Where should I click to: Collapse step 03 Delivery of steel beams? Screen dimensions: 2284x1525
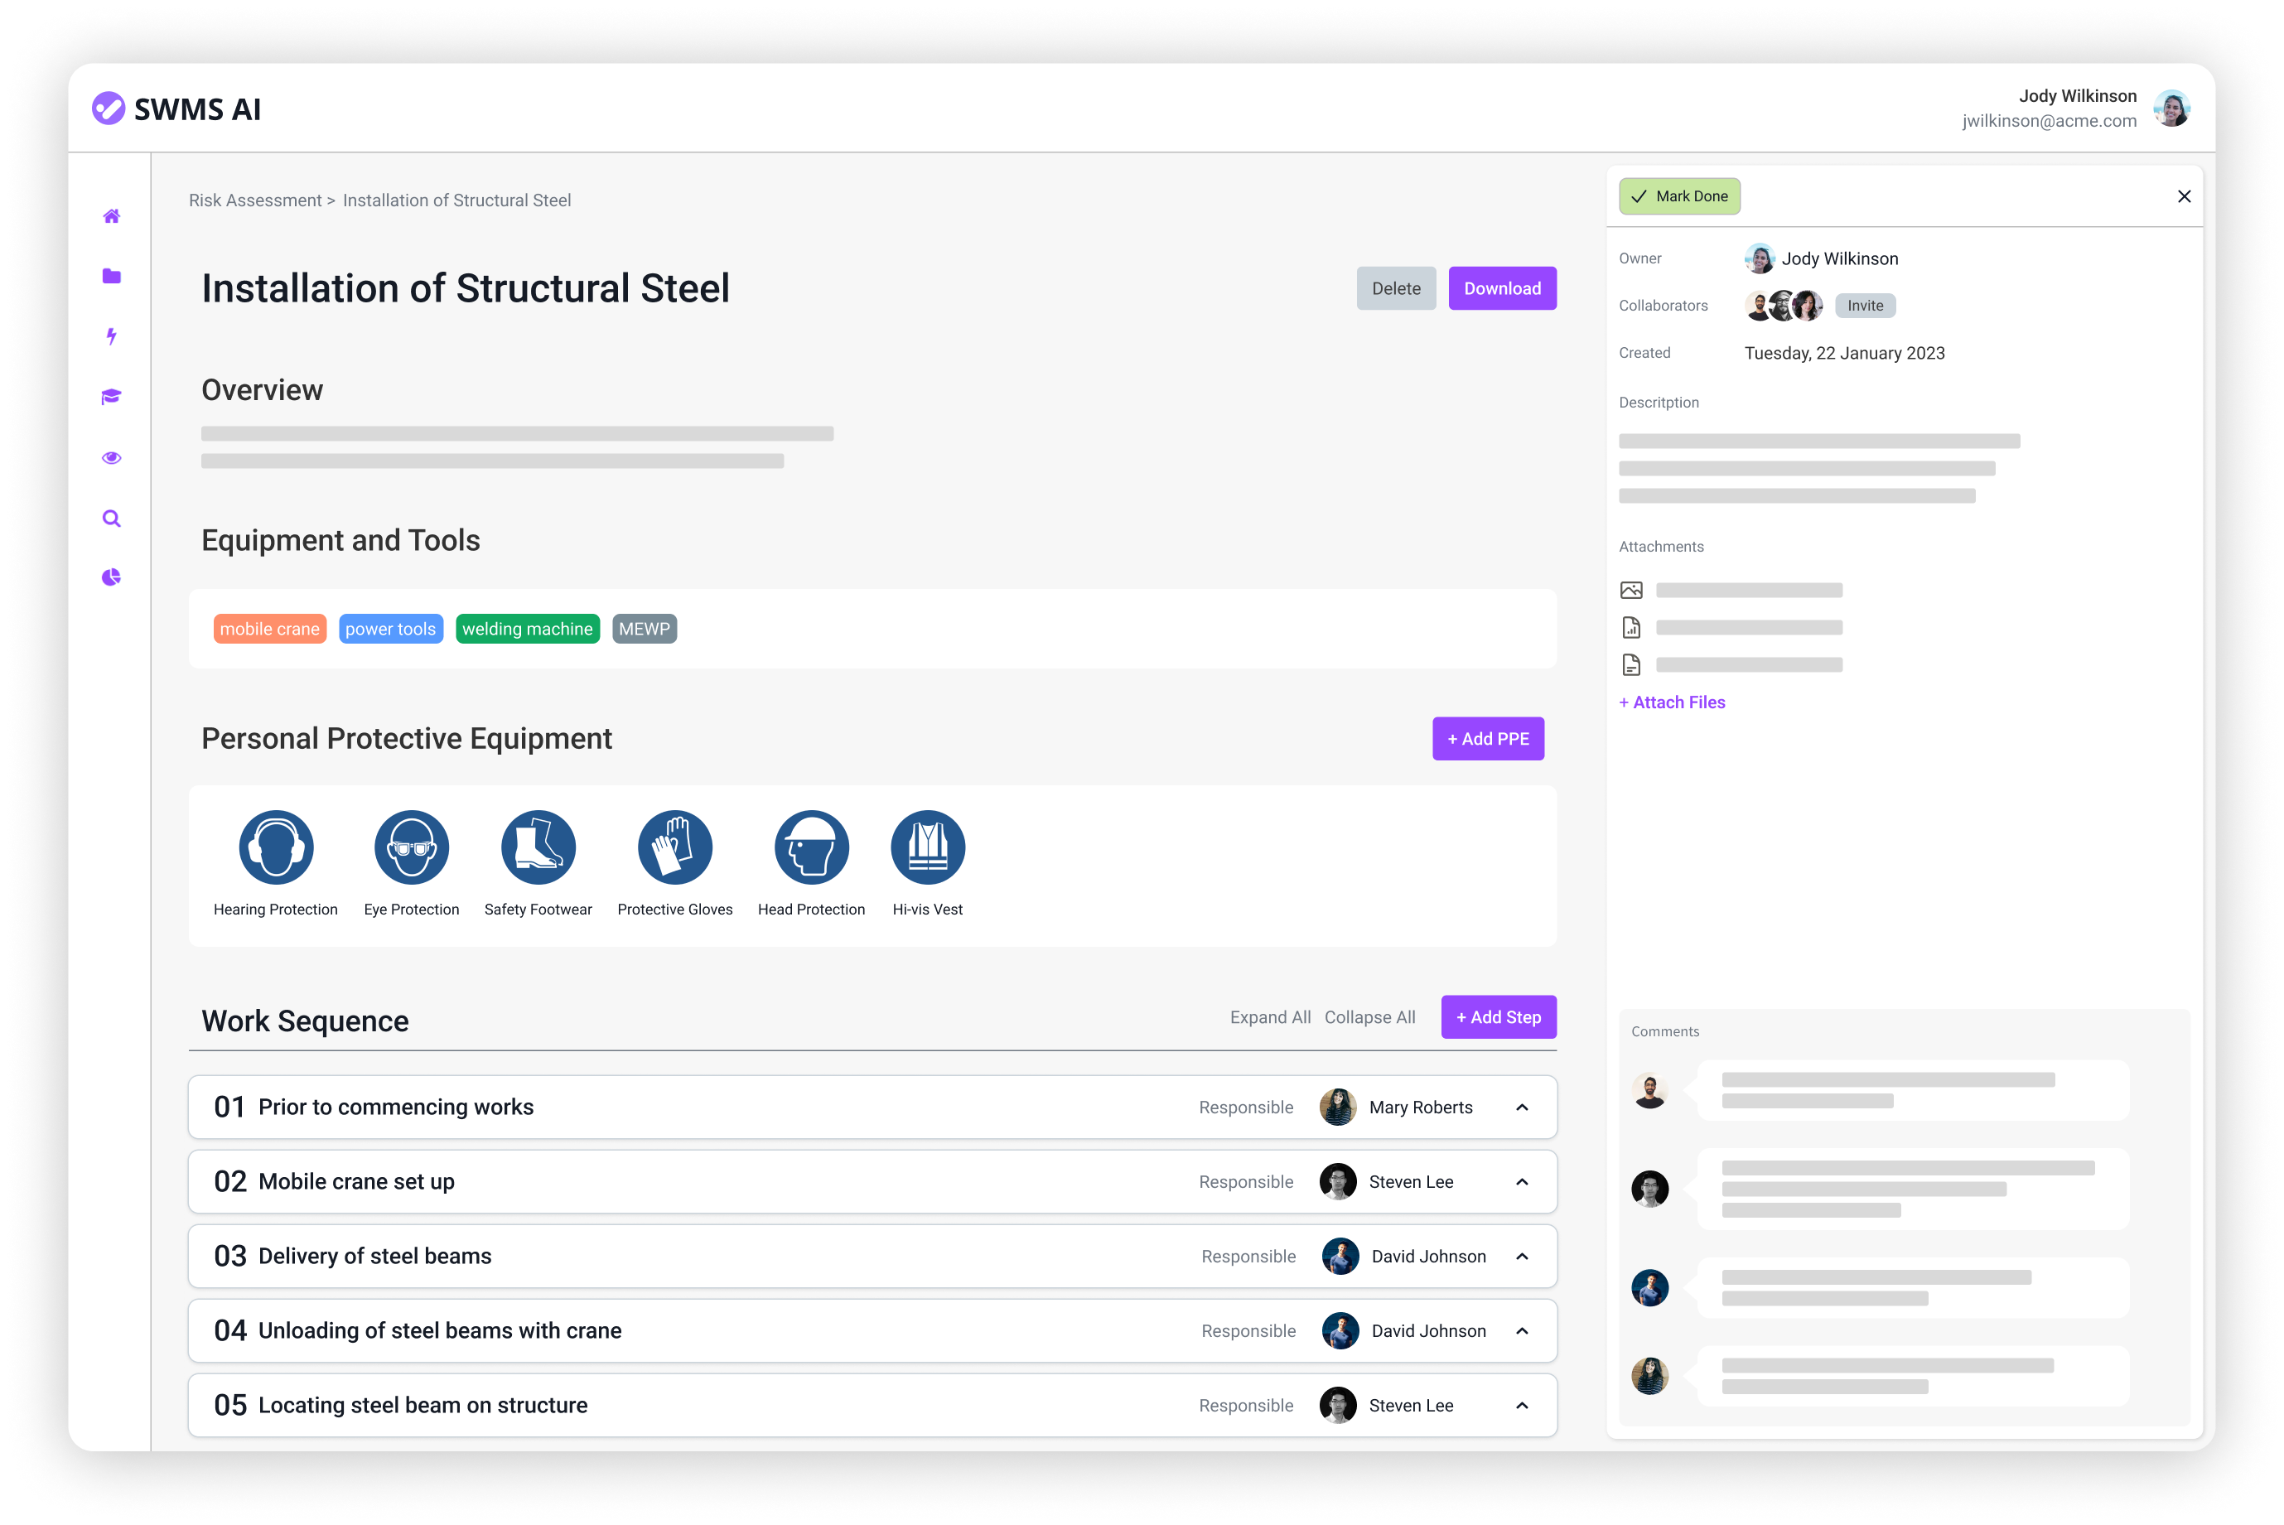(1521, 1257)
